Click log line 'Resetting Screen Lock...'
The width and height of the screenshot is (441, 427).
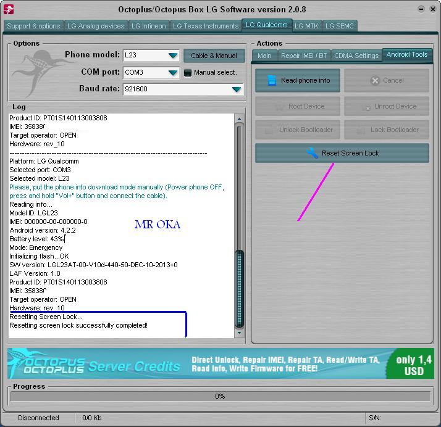coord(46,317)
